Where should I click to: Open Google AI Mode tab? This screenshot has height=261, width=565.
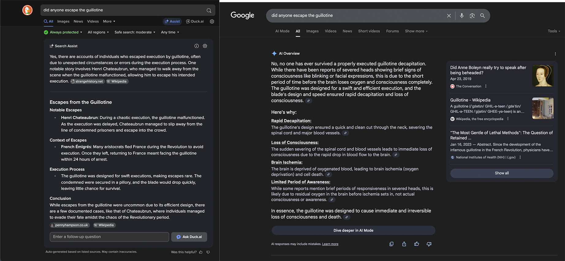[282, 31]
